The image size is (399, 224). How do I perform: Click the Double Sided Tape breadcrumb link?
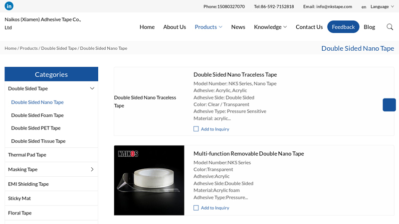click(59, 48)
